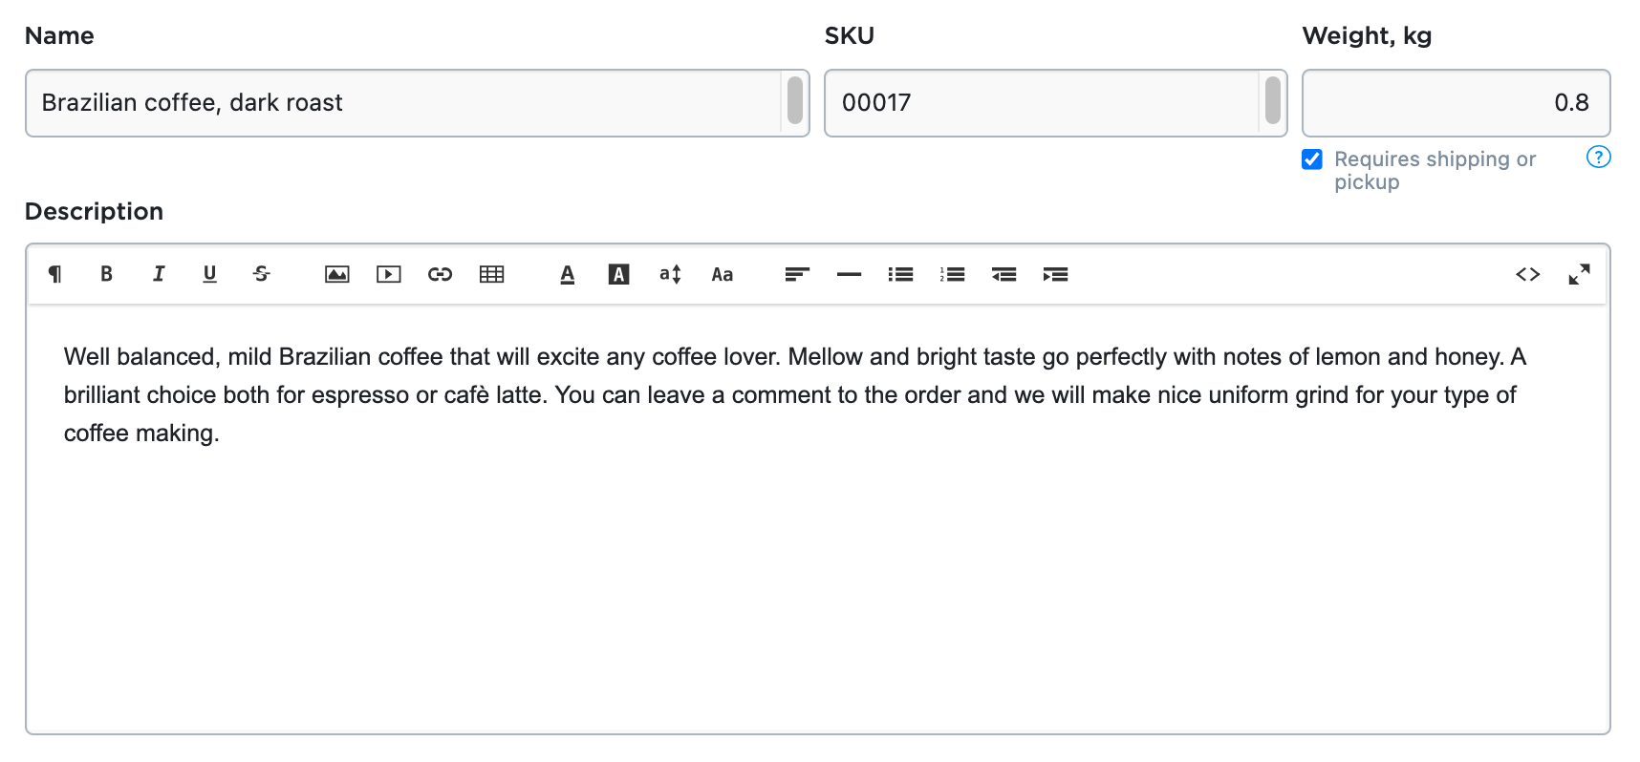The height and width of the screenshot is (762, 1640).
Task: Switch the description editor to HTML code view
Action: [1528, 274]
